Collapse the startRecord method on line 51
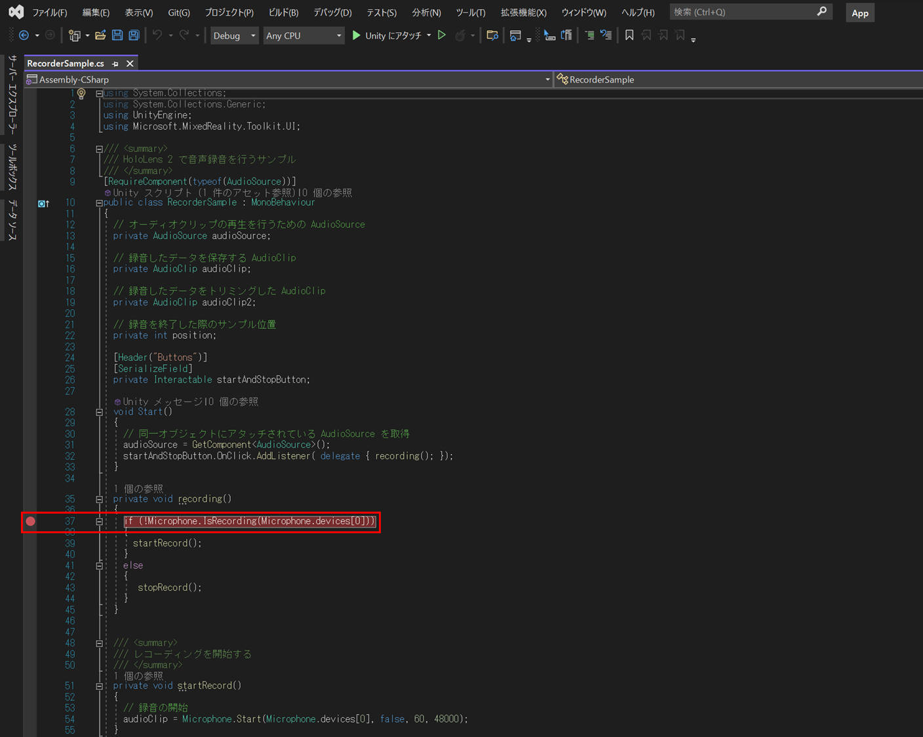This screenshot has height=737, width=923. click(99, 686)
